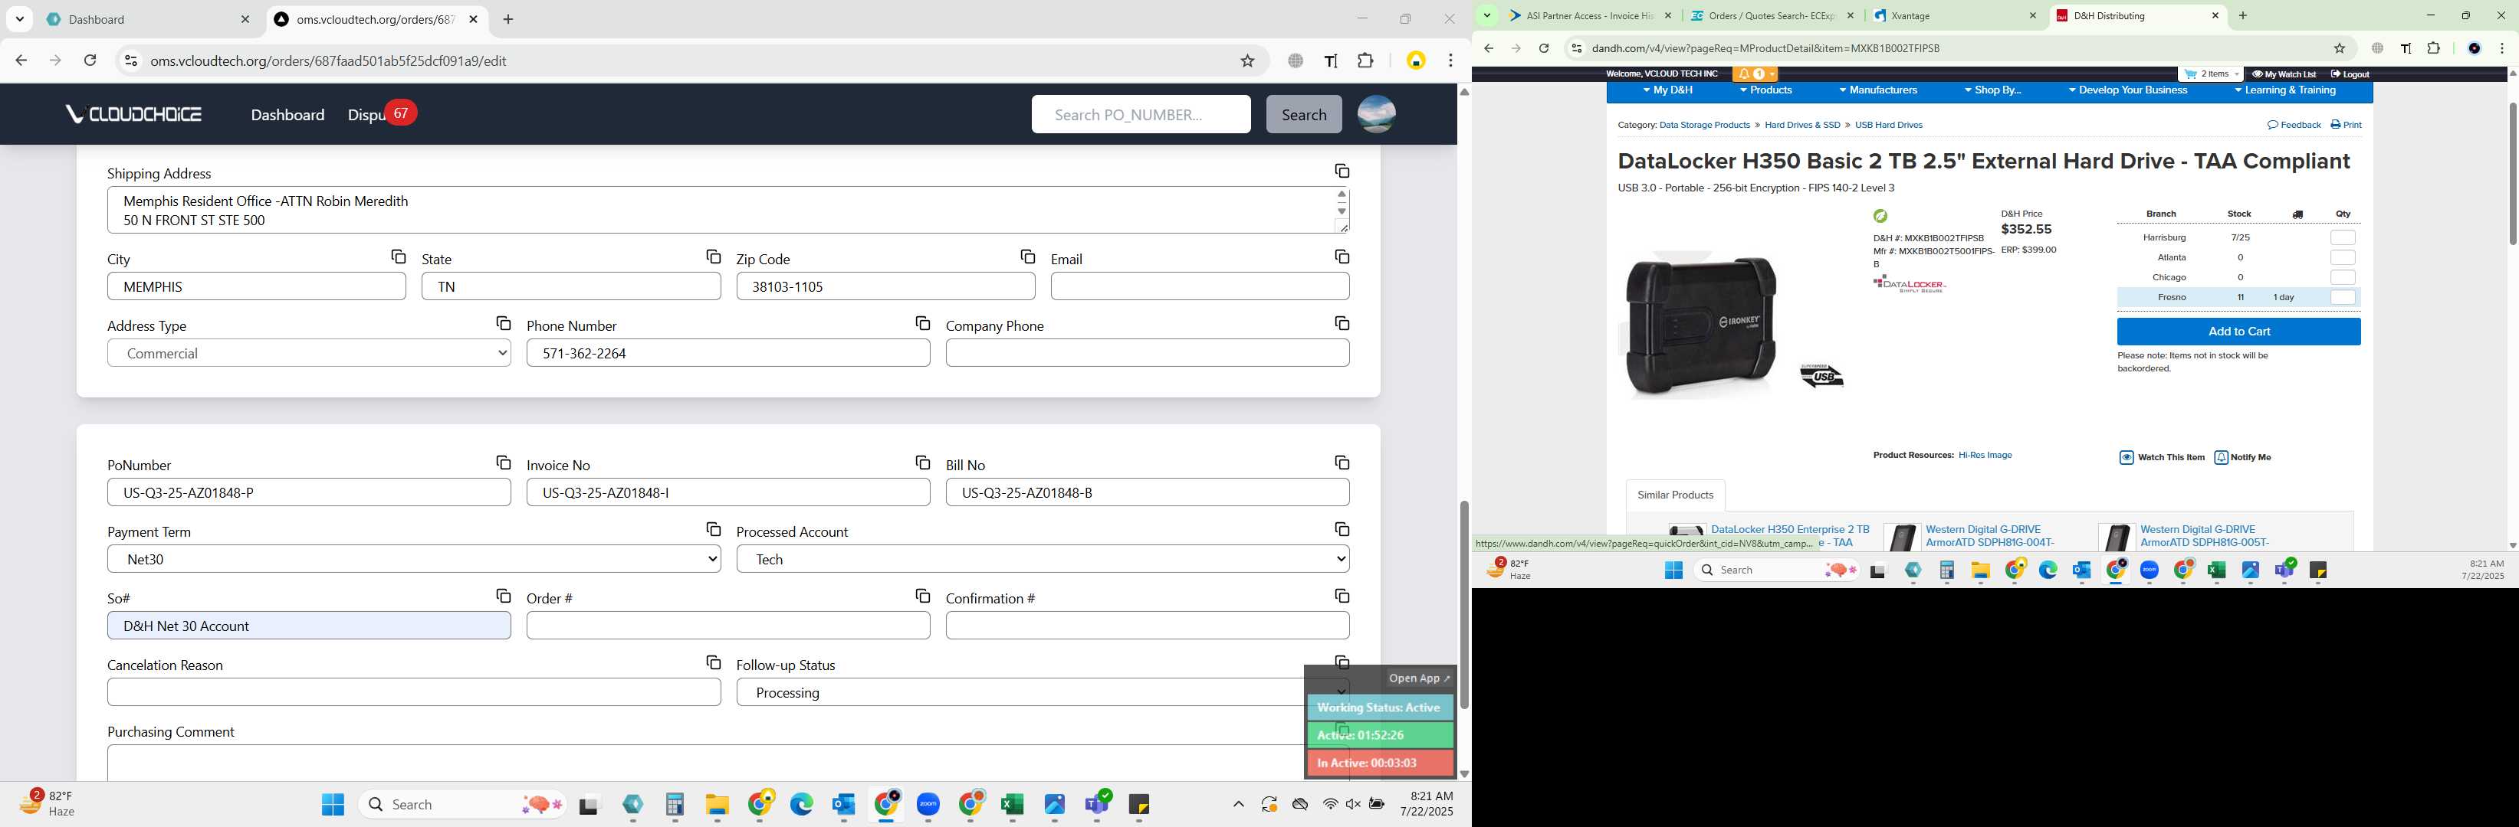Click the Search PO_NUMBER input field
Screen dimensions: 2519x827
(x=1140, y=114)
